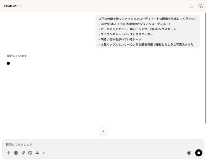Screen dimensions: 207x161
Task: Select the image creation tool icon
Action: [30, 153]
